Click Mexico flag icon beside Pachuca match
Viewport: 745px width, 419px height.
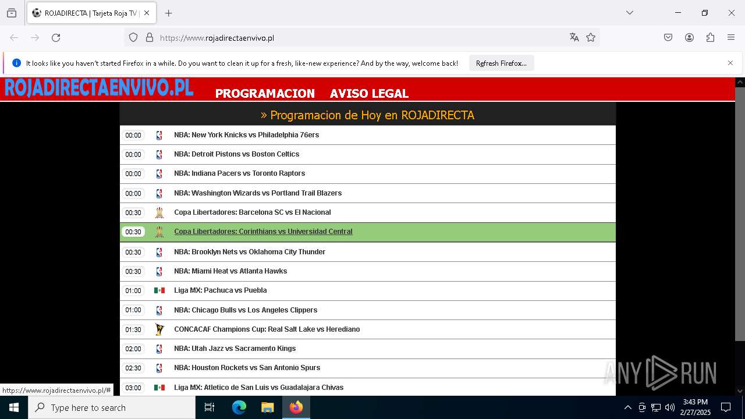pyautogui.click(x=159, y=290)
